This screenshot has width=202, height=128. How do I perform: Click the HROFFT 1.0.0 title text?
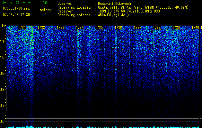25,3
